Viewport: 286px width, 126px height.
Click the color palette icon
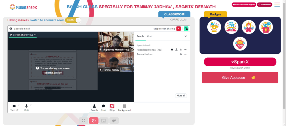[114, 121]
